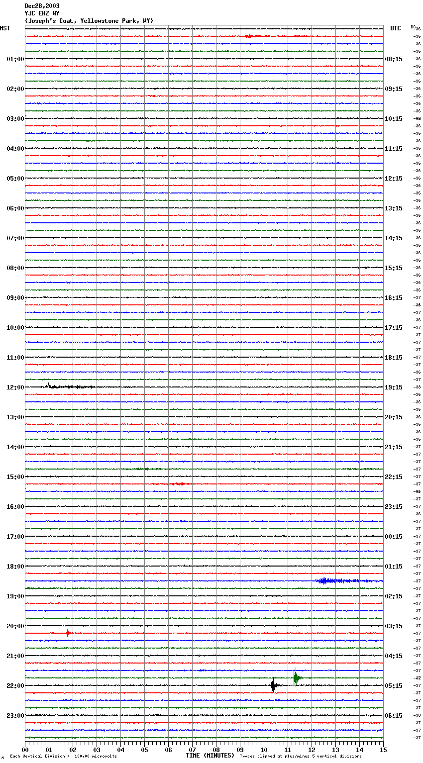This screenshot has width=423, height=763.
Task: Click the 13:15 UTC time label
Action: click(x=394, y=208)
